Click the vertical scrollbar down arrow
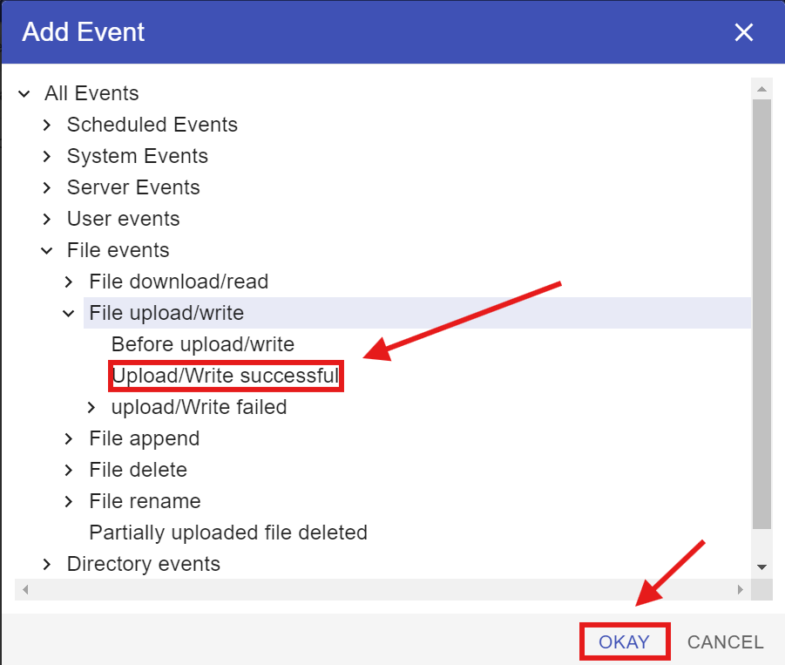This screenshot has height=665, width=785. [761, 567]
